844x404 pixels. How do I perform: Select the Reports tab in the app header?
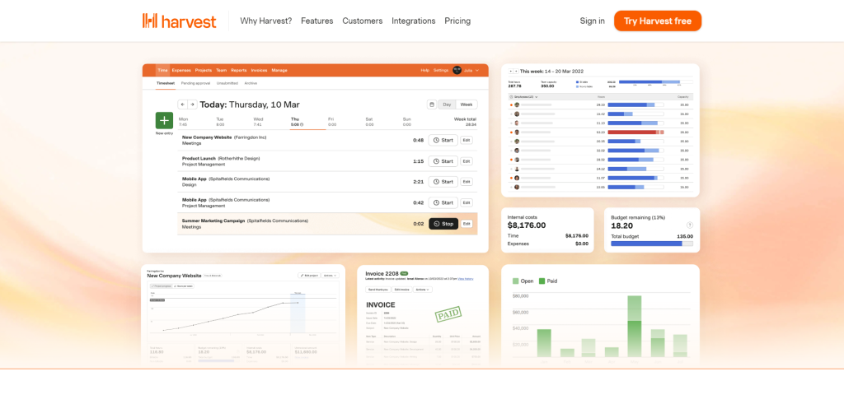(x=239, y=71)
